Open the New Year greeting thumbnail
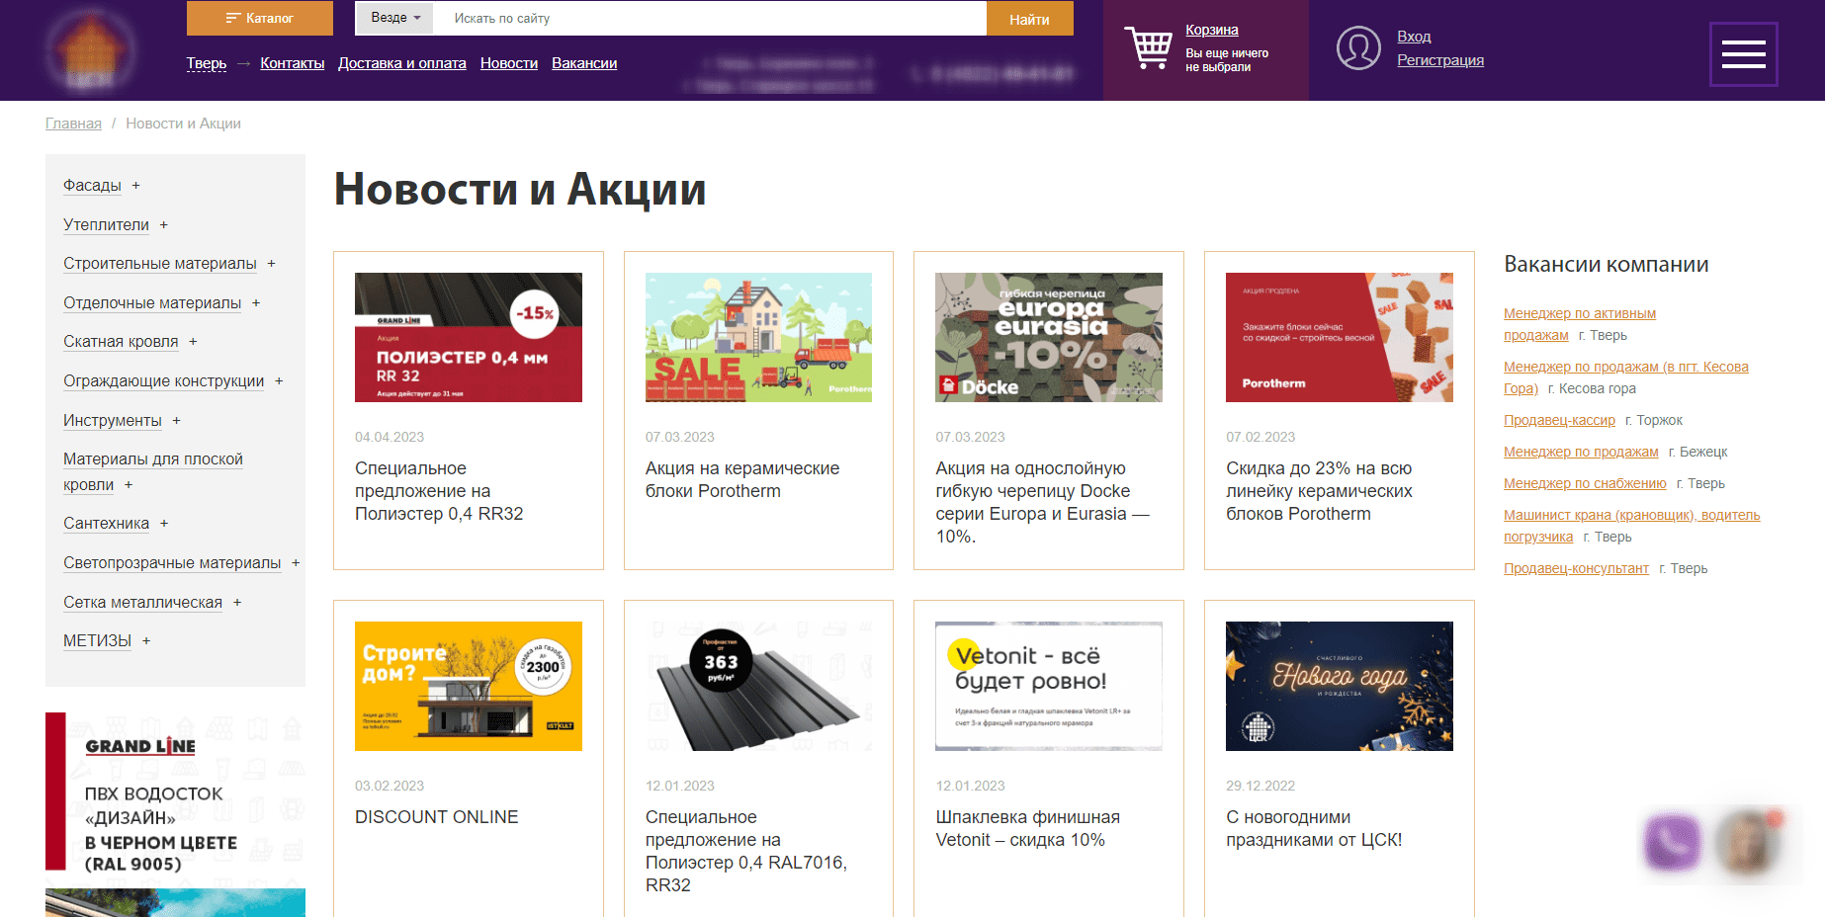The width and height of the screenshot is (1825, 917). coord(1340,686)
